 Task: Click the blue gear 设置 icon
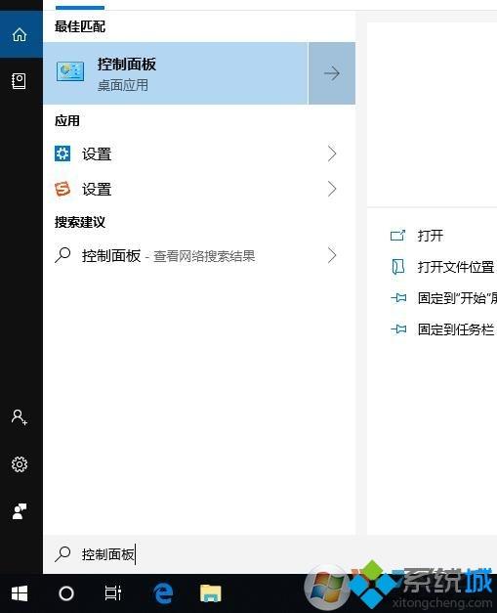[x=62, y=153]
